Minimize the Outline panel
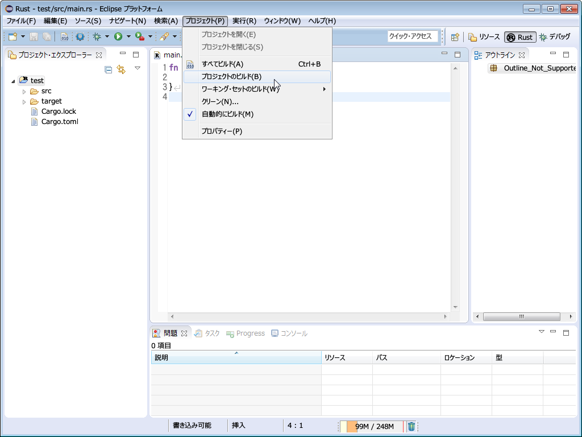 [x=552, y=53]
